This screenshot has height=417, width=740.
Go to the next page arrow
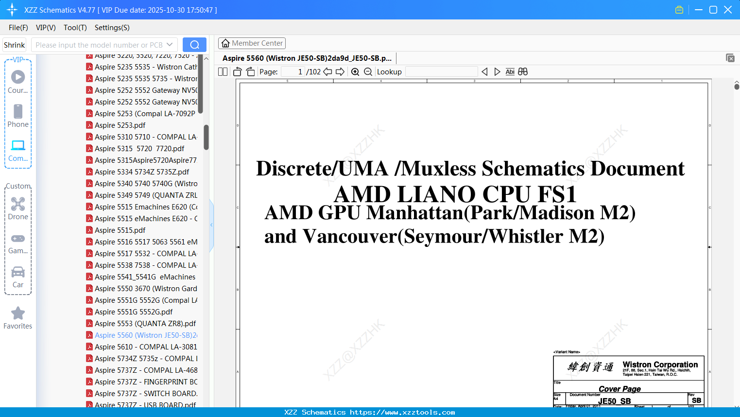tap(340, 72)
